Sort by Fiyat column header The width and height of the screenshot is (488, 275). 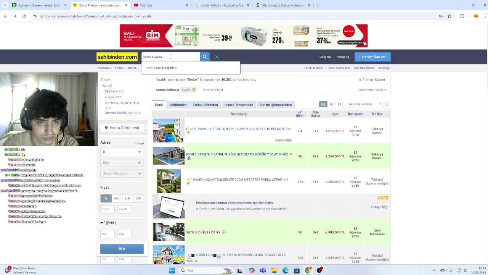[x=335, y=114]
